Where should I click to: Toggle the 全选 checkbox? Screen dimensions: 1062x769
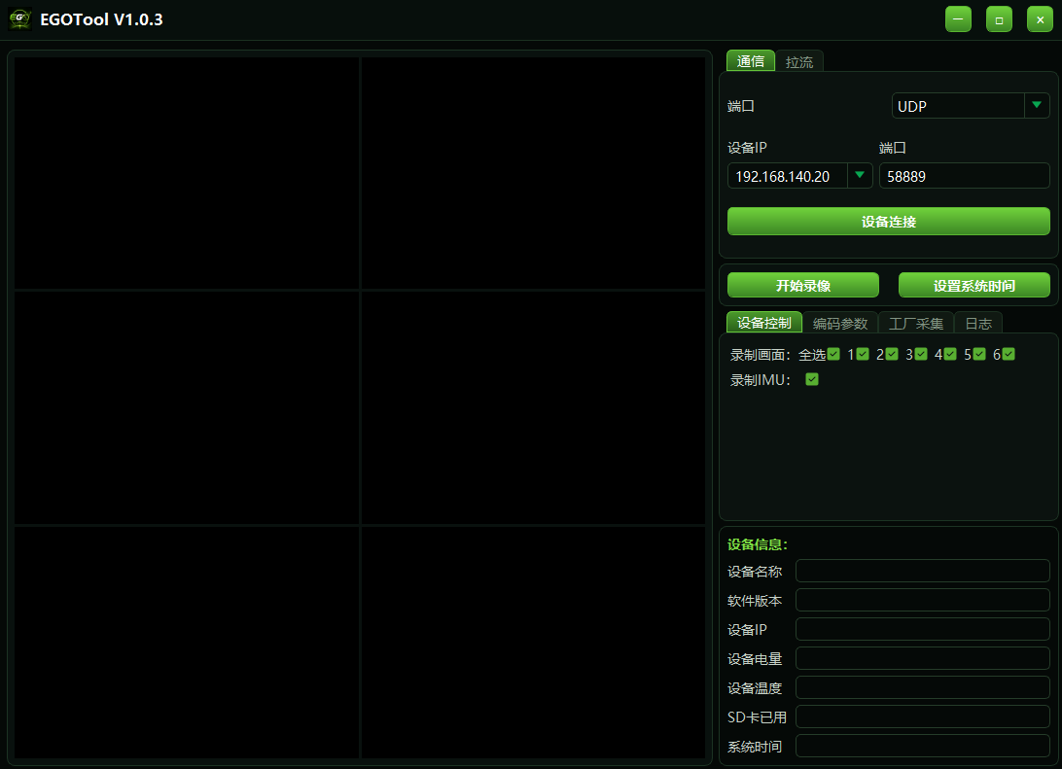tap(833, 353)
